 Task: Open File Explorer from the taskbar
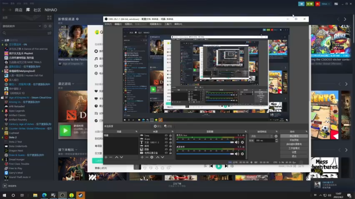pyautogui.click(x=35, y=195)
